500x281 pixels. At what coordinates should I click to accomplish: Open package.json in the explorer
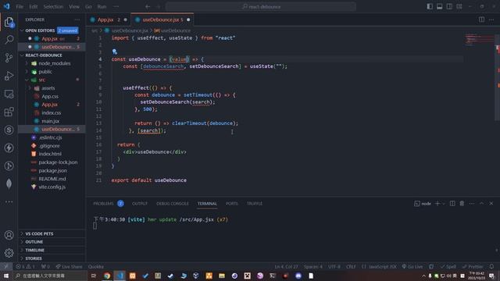tap(52, 170)
